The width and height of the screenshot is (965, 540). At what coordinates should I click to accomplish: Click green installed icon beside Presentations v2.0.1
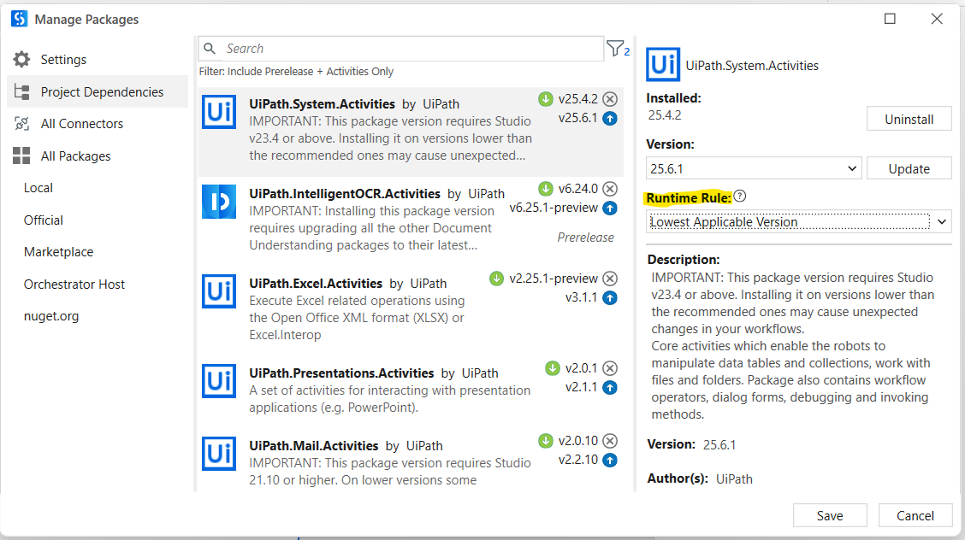click(x=553, y=368)
